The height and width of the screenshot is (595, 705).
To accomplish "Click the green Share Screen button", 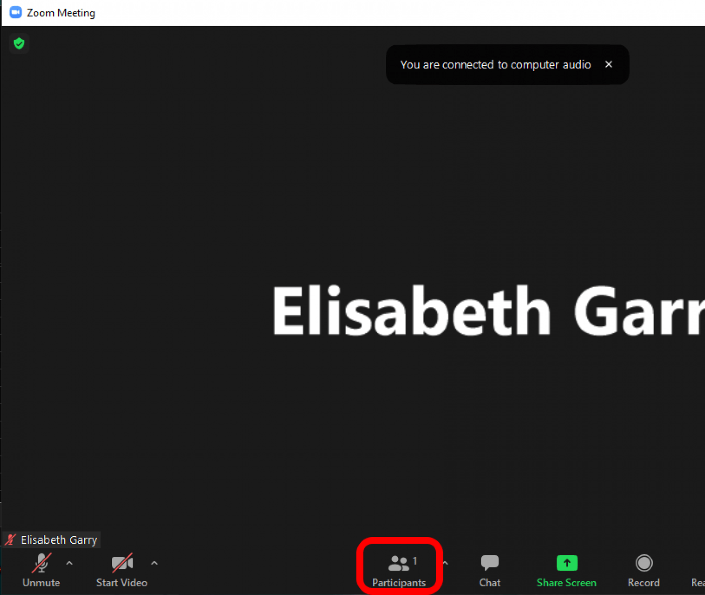I will (567, 571).
